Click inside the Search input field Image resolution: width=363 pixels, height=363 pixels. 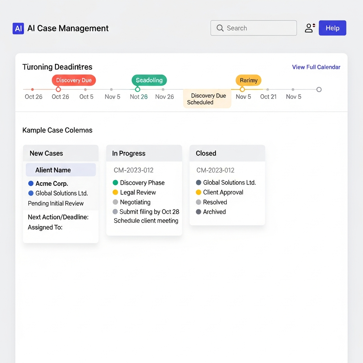(255, 28)
